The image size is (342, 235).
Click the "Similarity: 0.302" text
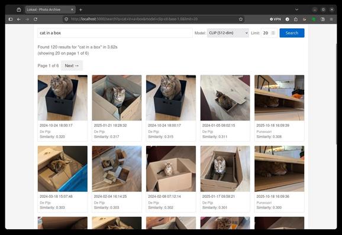161,208
